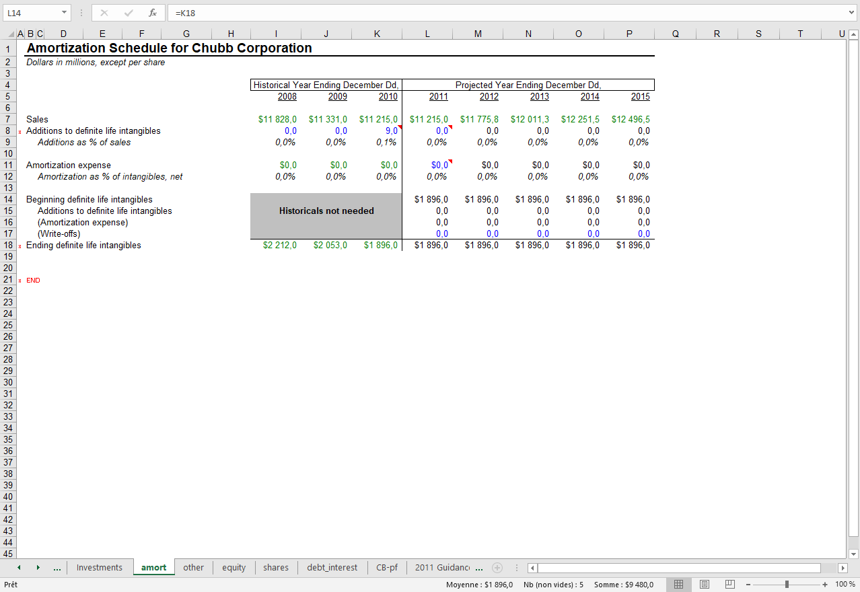Viewport: 860px width, 592px height.
Task: Select 2008 ending intangibles $2 212,0
Action: (276, 245)
